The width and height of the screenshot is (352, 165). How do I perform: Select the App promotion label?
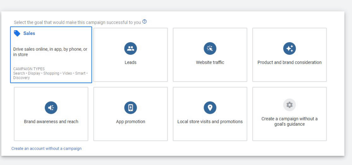pyautogui.click(x=131, y=121)
